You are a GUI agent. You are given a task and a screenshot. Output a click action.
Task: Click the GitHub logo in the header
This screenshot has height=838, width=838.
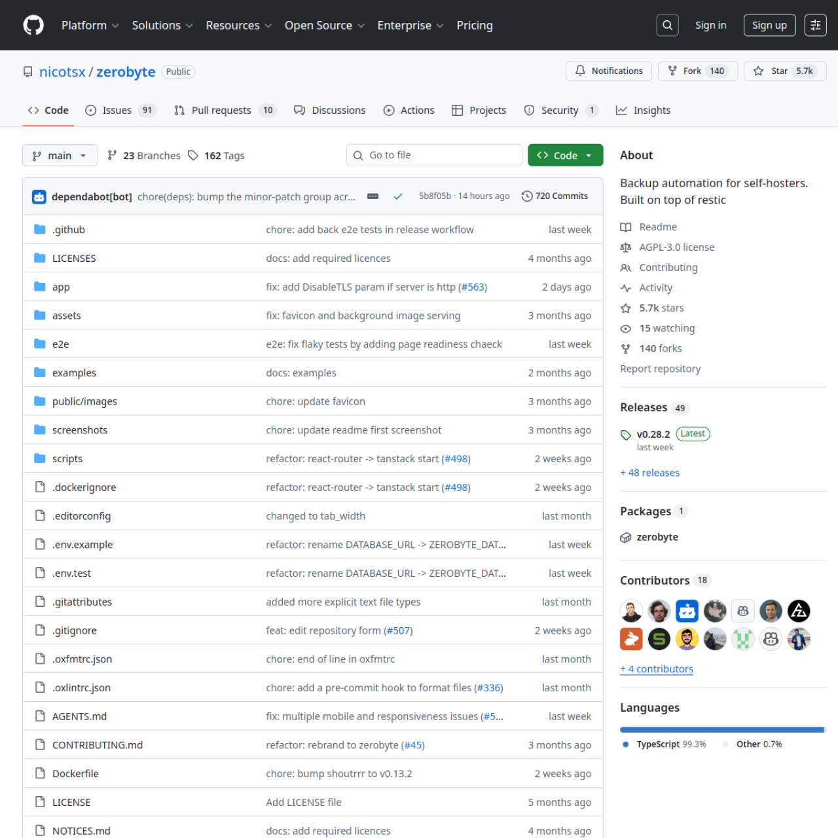point(33,25)
